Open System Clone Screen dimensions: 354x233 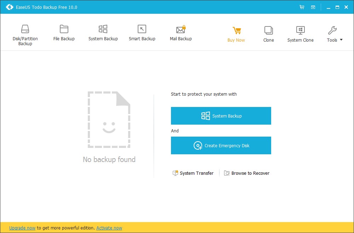(300, 34)
